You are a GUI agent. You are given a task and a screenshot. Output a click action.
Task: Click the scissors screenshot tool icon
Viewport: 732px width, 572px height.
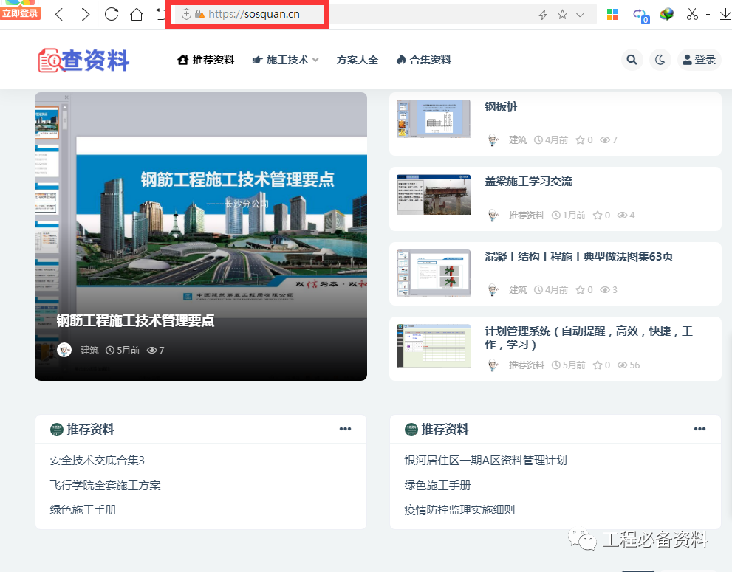tap(692, 14)
